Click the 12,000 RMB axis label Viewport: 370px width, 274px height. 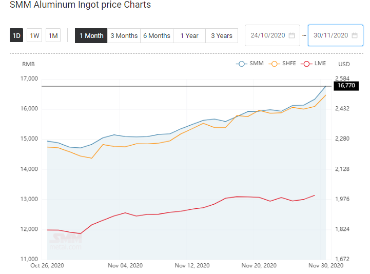point(29,229)
